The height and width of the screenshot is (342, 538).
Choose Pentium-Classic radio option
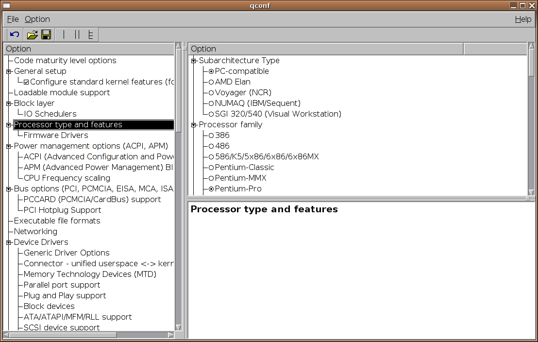point(211,168)
